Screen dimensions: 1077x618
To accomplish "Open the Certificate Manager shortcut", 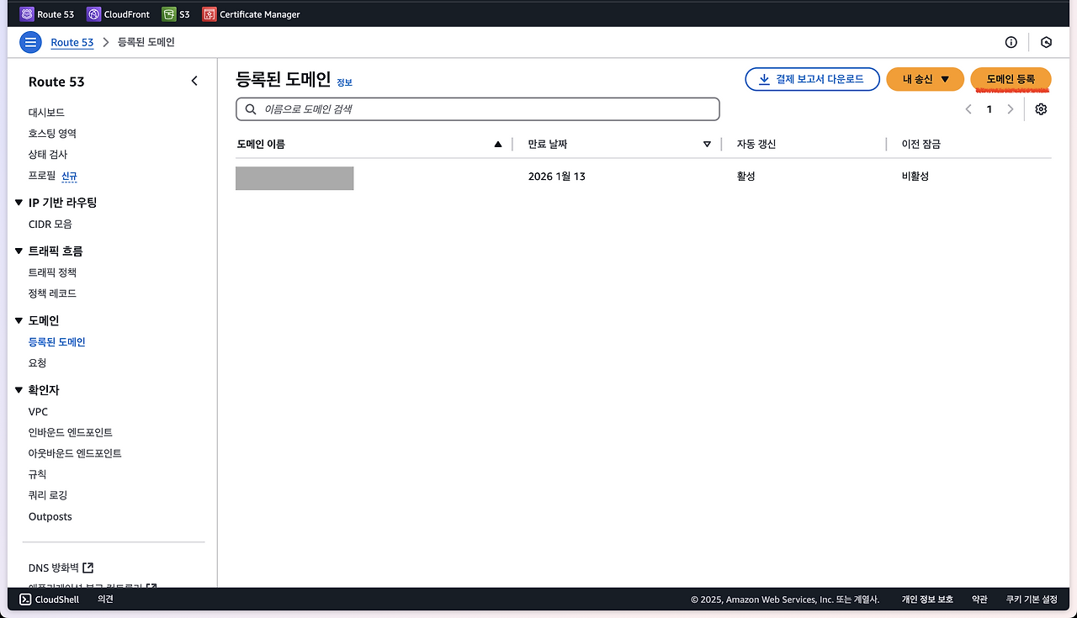I will tap(251, 14).
